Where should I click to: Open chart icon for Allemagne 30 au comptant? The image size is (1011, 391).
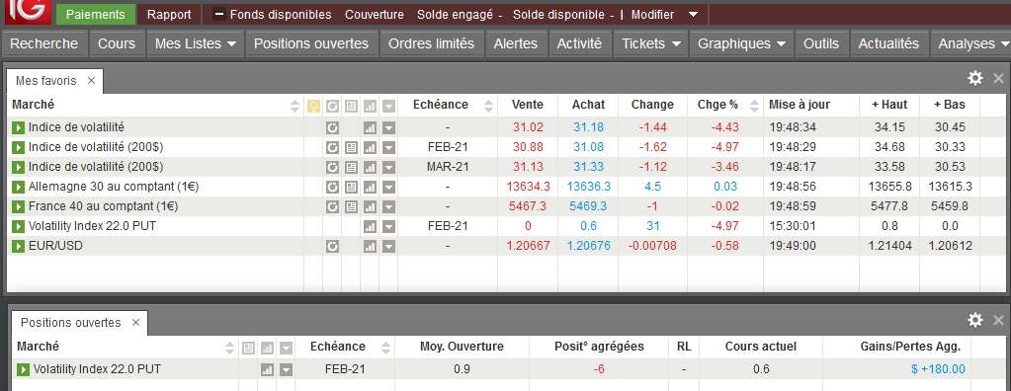(x=370, y=188)
